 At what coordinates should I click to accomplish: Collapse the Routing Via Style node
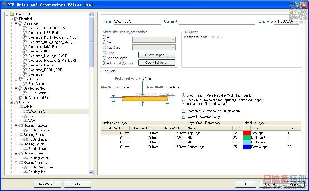pos(16,163)
